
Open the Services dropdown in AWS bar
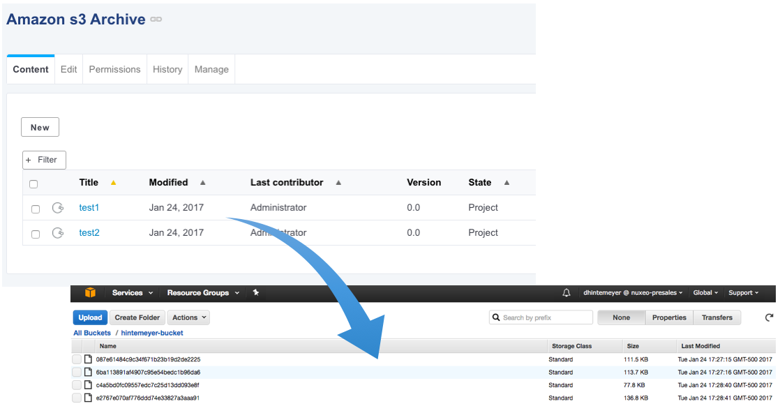point(133,292)
